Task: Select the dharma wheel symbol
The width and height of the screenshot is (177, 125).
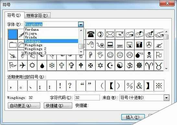Action: click(139, 65)
